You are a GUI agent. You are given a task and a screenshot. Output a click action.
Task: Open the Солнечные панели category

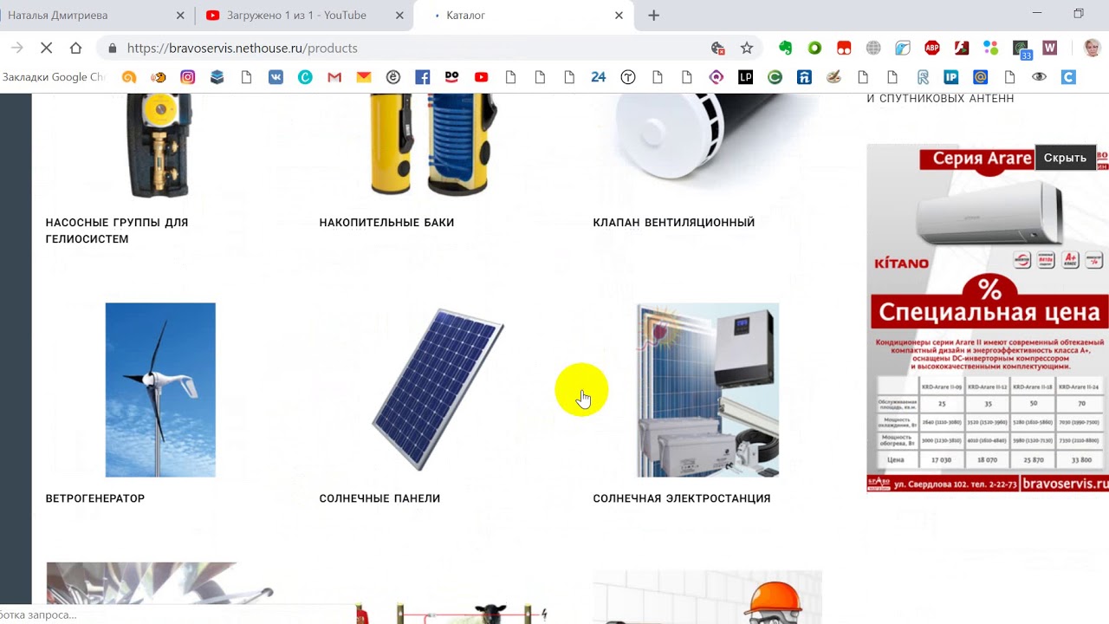(379, 498)
